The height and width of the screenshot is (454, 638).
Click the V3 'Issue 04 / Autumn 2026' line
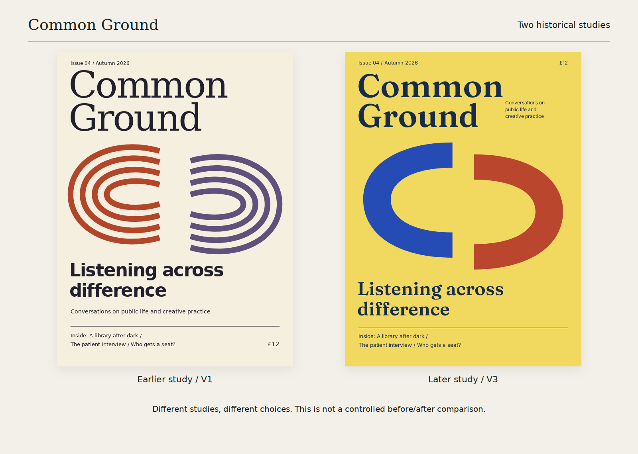click(x=388, y=63)
